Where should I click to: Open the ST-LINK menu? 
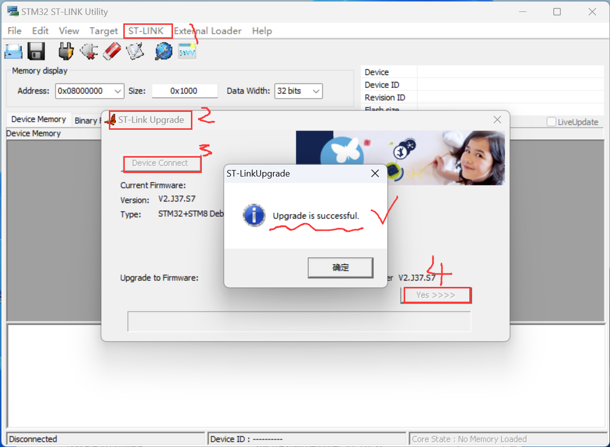click(x=146, y=31)
